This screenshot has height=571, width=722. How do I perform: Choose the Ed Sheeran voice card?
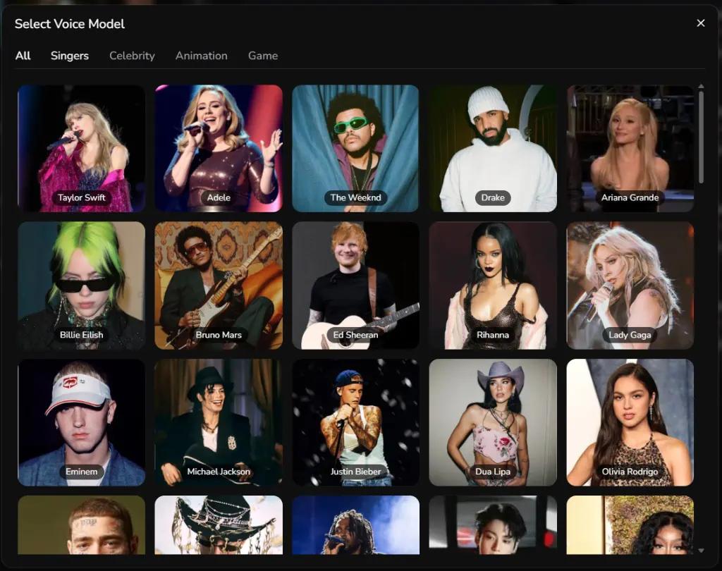(355, 285)
